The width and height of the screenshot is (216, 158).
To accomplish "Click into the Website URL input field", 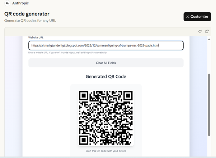I will tap(106, 45).
